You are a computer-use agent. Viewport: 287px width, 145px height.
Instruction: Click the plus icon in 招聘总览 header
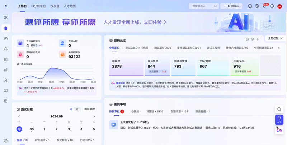click(258, 39)
